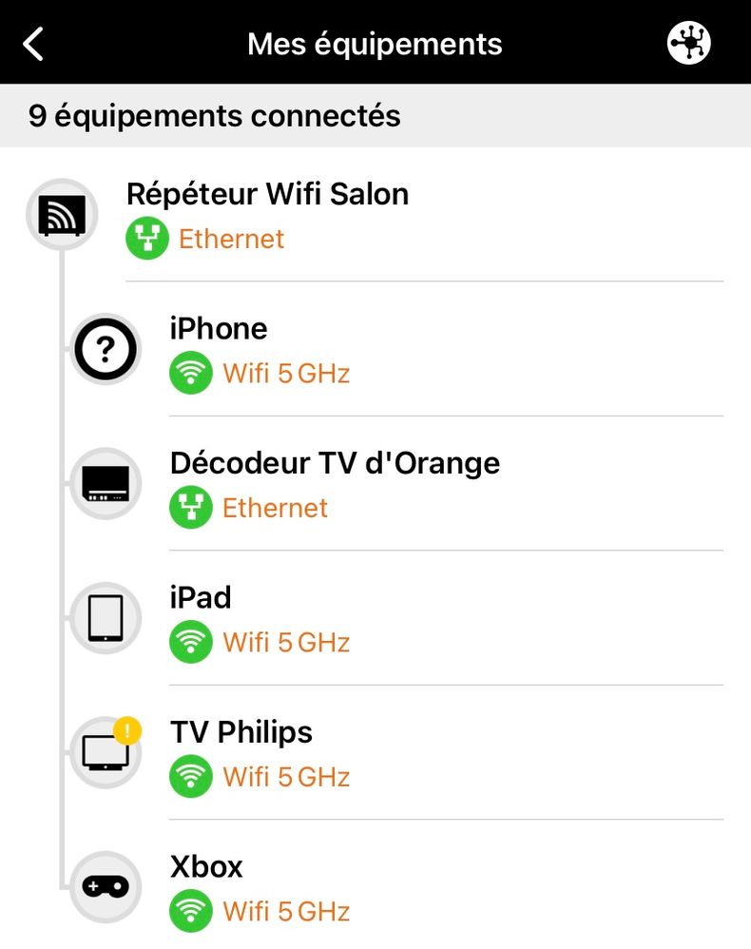The width and height of the screenshot is (751, 949).
Task: Select the Xbox device name
Action: pyautogui.click(x=206, y=867)
